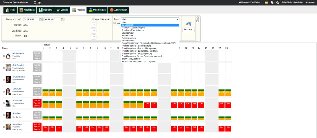Click Schul Eins red Soll summary box
Viewport: 317px width, 138px height.
[37, 103]
